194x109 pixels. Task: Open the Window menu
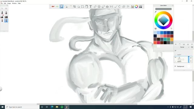pos(14,3)
